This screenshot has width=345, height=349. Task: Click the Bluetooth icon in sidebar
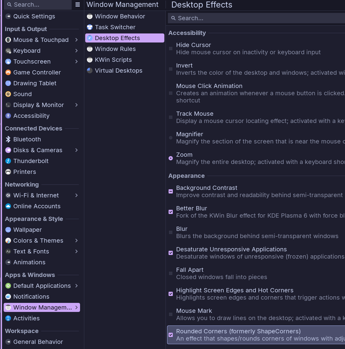pos(8,139)
